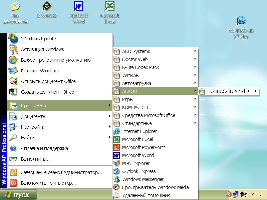Click the Dr.Web spider tray icon
The height and width of the screenshot is (200, 267).
(243, 194)
